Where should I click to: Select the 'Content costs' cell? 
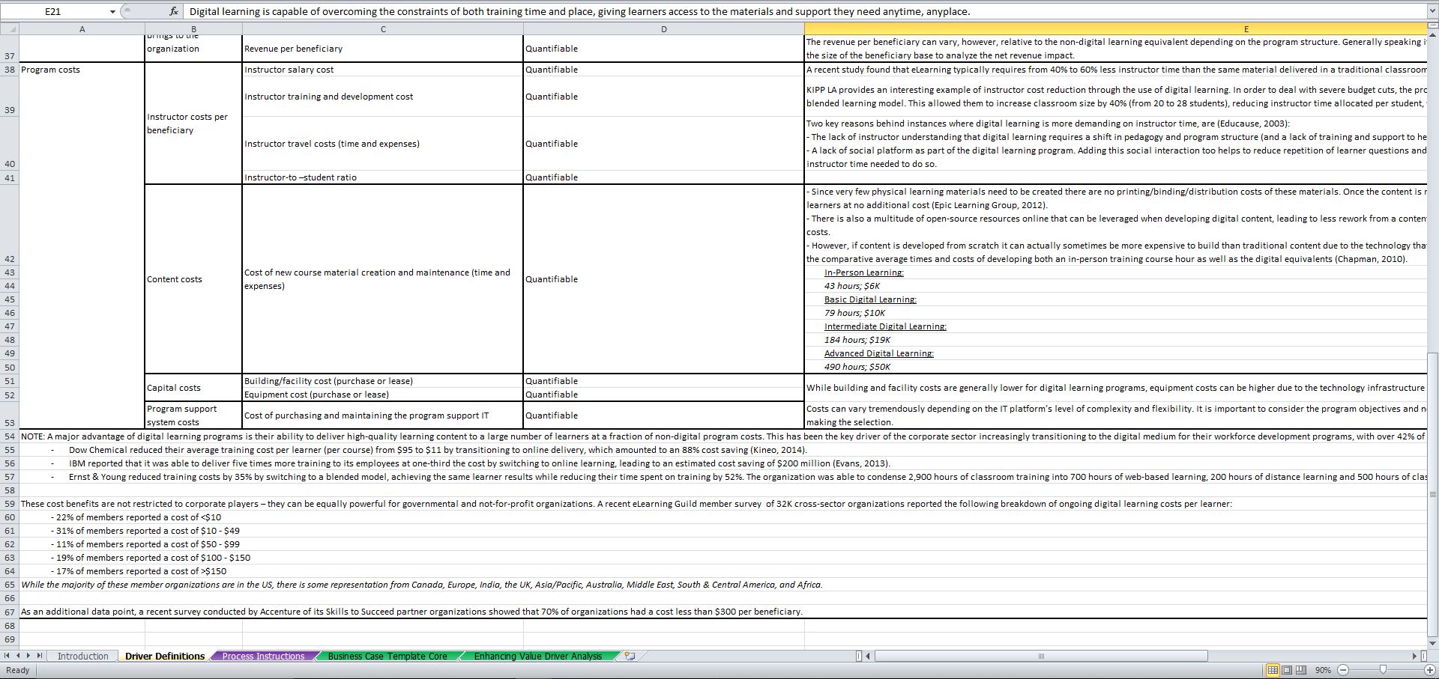193,279
